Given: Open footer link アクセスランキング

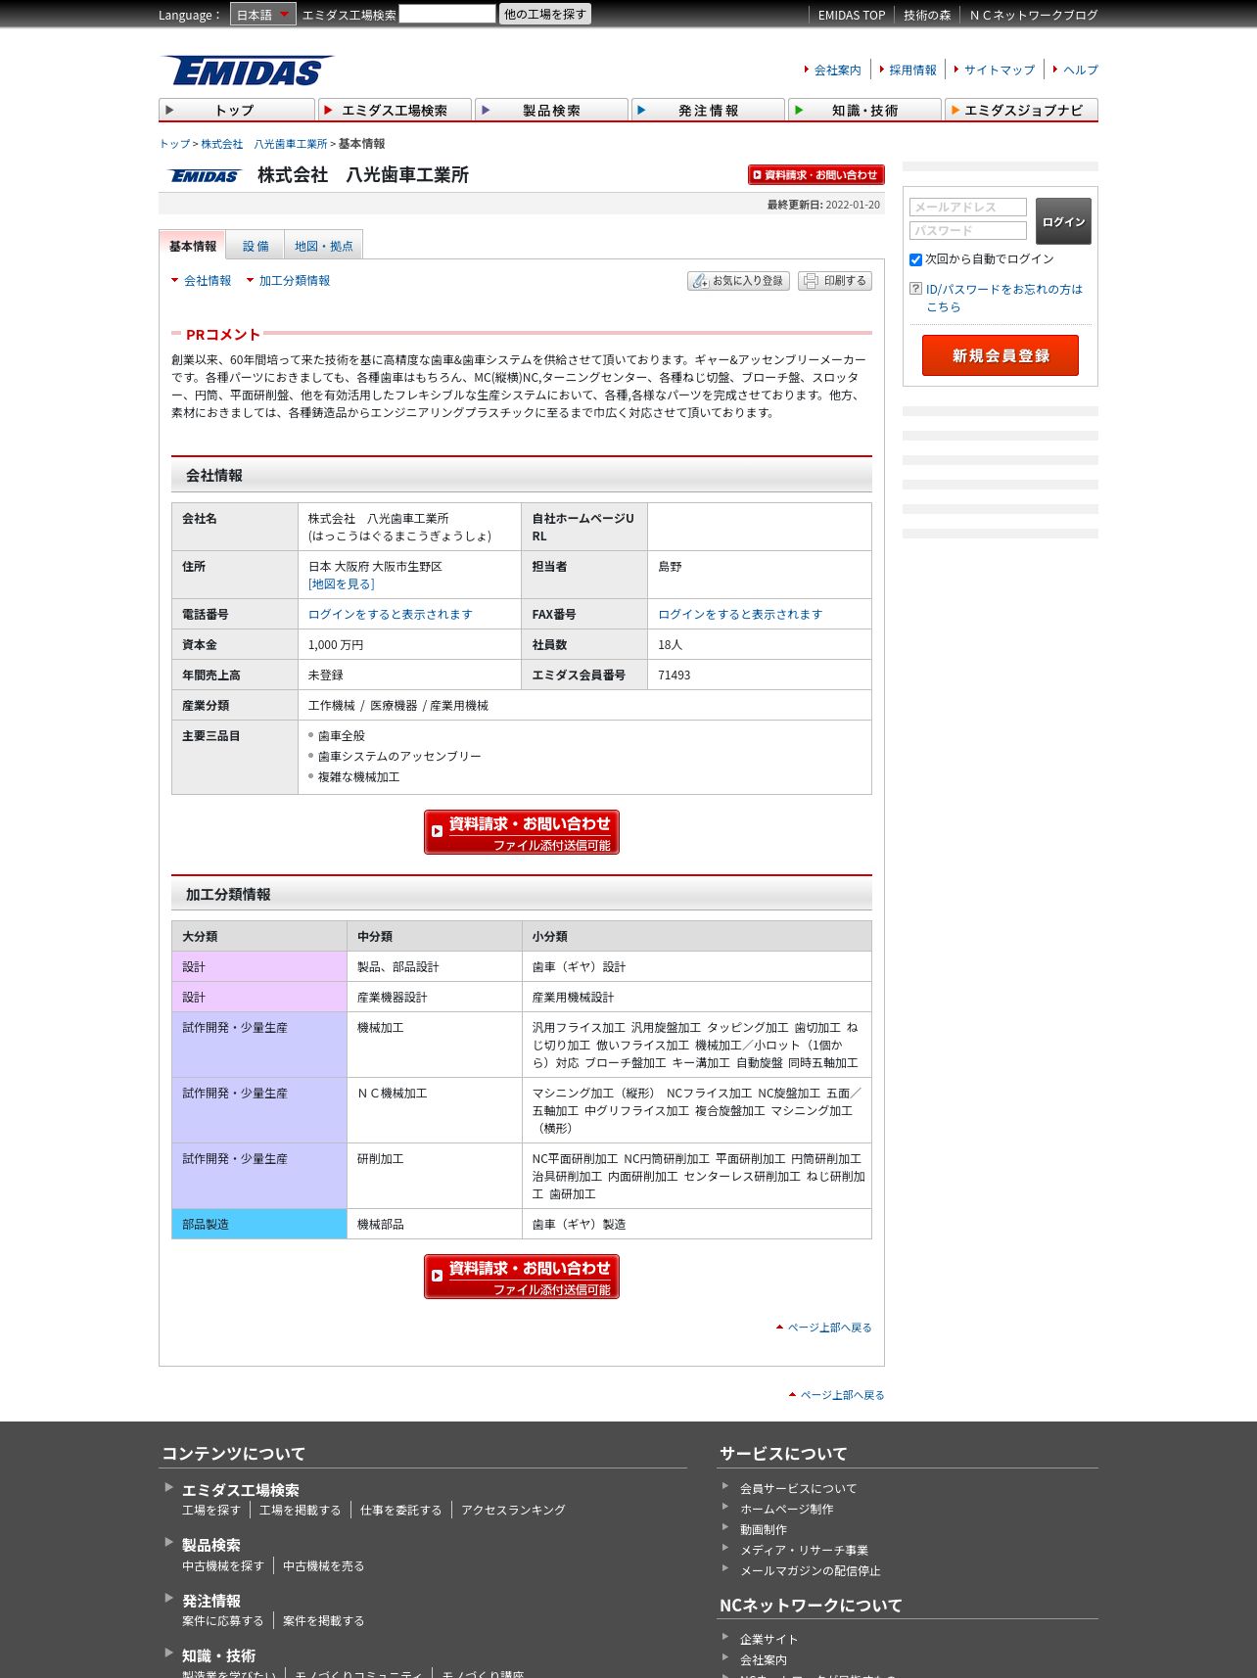Looking at the screenshot, I should tap(514, 1511).
